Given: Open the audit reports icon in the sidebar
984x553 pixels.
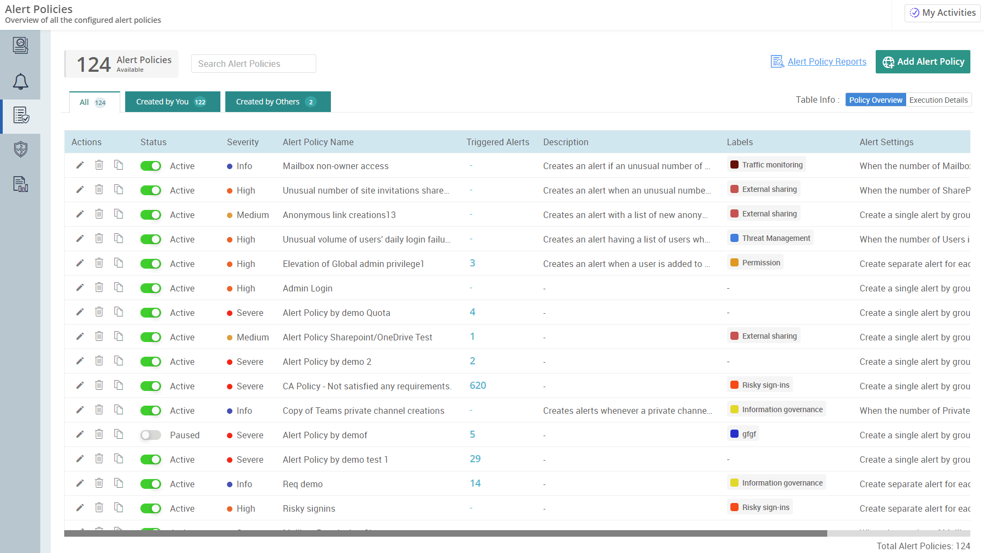Looking at the screenshot, I should (x=21, y=45).
